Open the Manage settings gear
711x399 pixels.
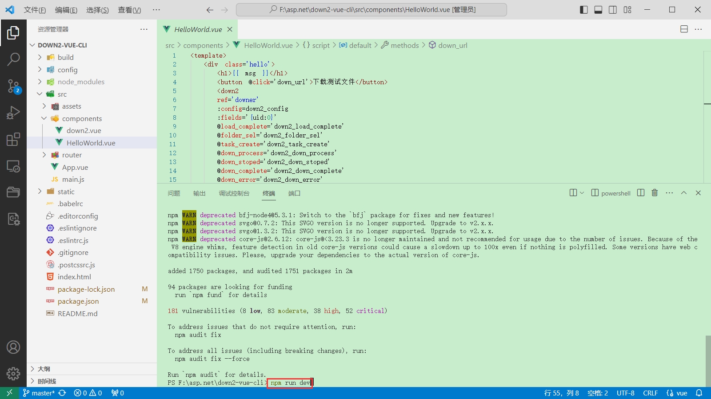(13, 373)
